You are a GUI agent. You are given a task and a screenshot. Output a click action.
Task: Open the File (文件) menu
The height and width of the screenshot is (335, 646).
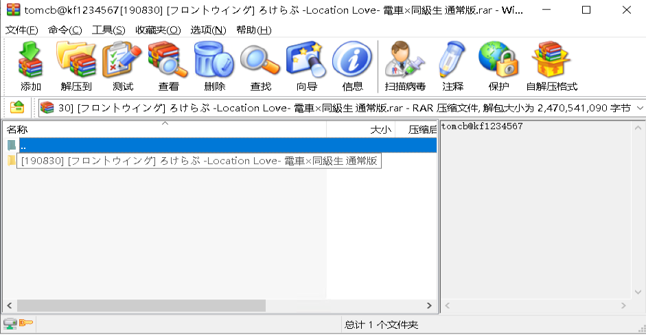[22, 30]
